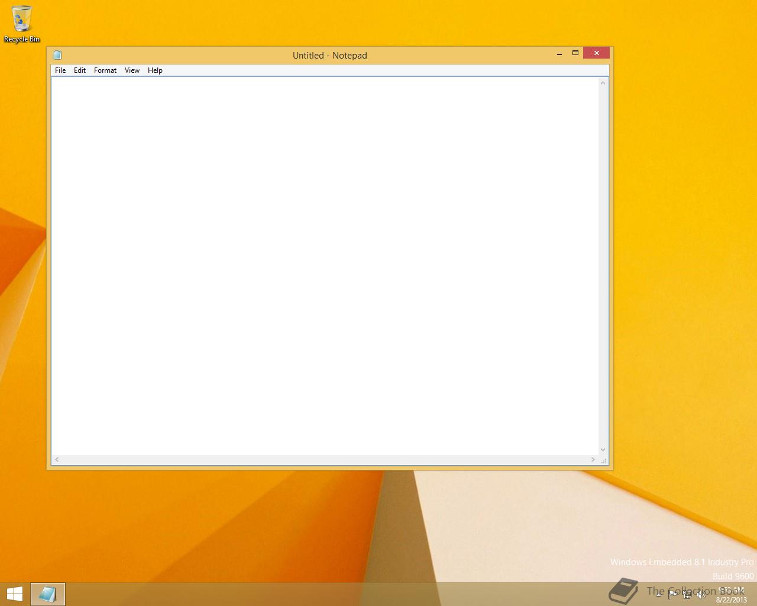Open the Action Center flag icon
The image size is (757, 606).
coord(673,595)
